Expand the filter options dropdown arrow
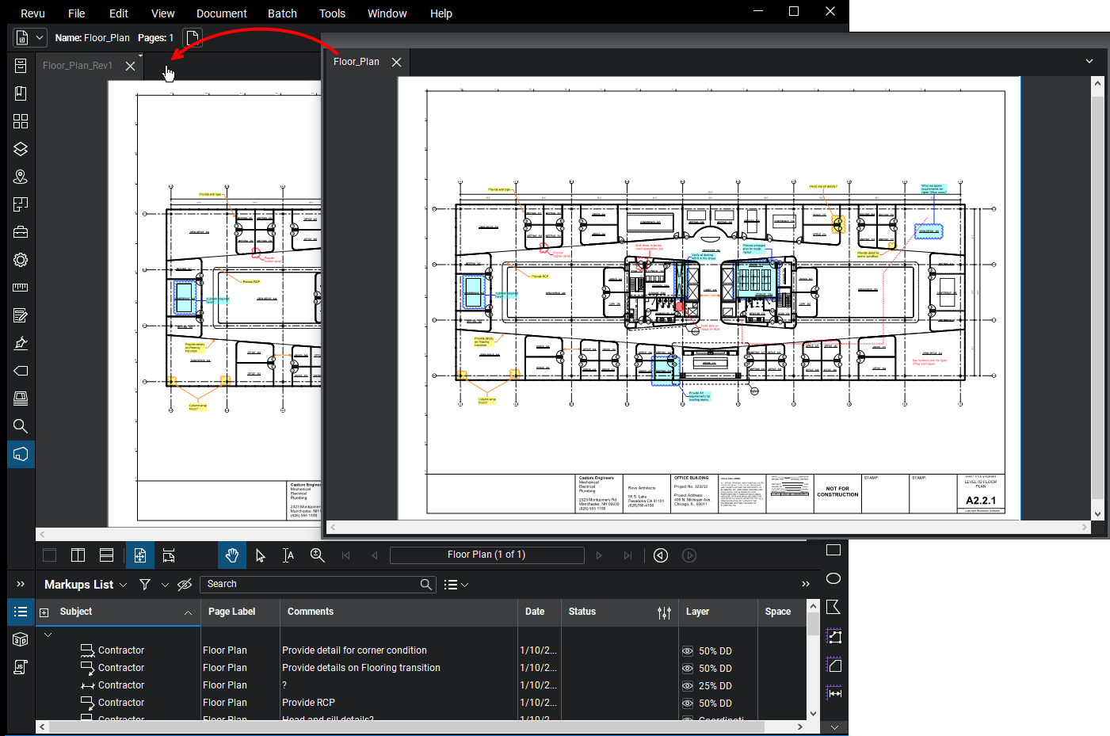Screen dimensions: 1110x736 [165, 585]
